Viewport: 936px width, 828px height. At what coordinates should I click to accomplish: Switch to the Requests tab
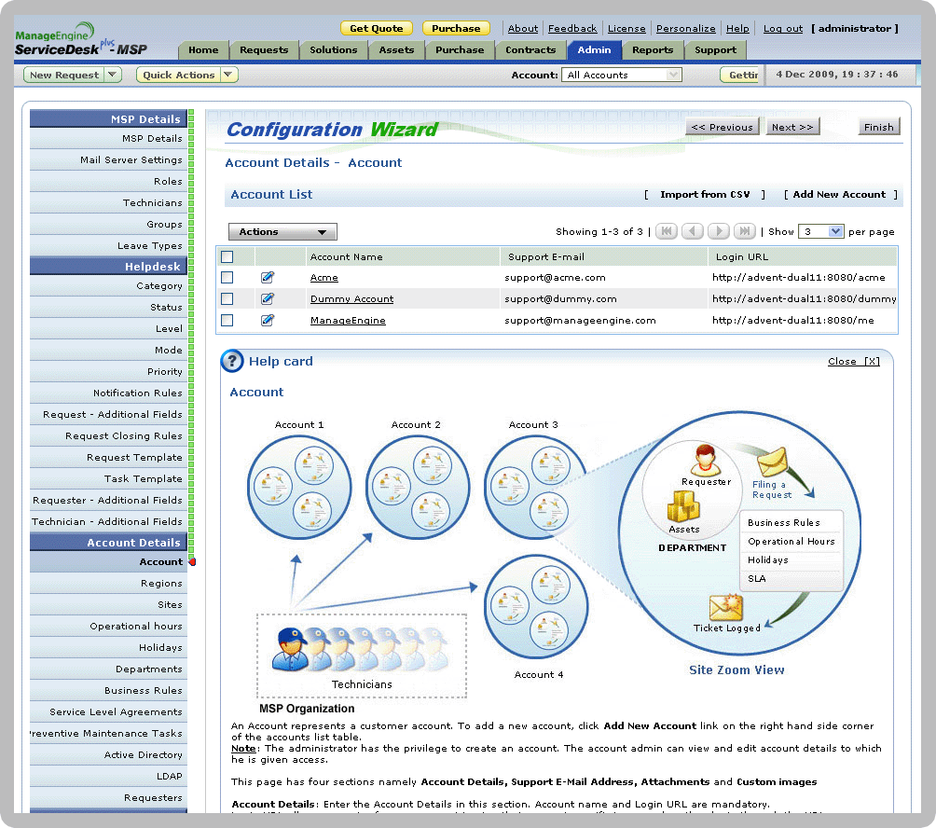(264, 50)
